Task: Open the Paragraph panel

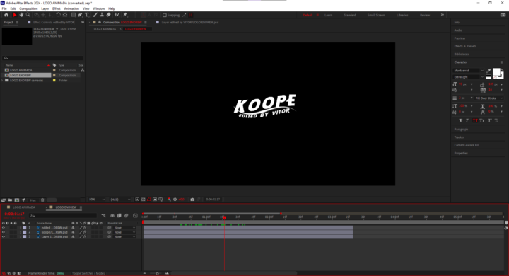Action: pos(461,129)
